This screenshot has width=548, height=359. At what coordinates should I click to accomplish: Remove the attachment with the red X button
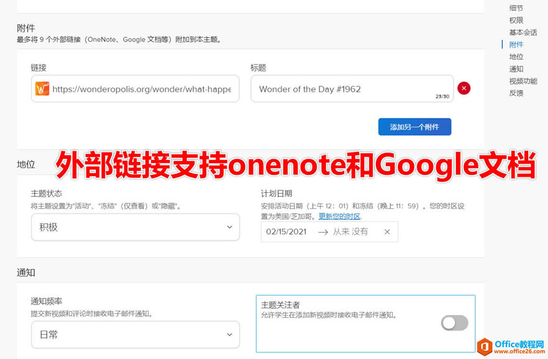pyautogui.click(x=464, y=88)
